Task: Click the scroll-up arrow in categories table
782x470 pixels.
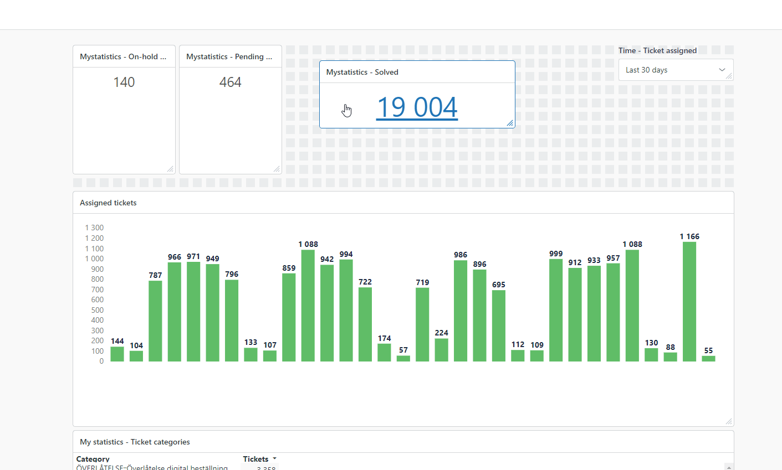Action: click(729, 467)
